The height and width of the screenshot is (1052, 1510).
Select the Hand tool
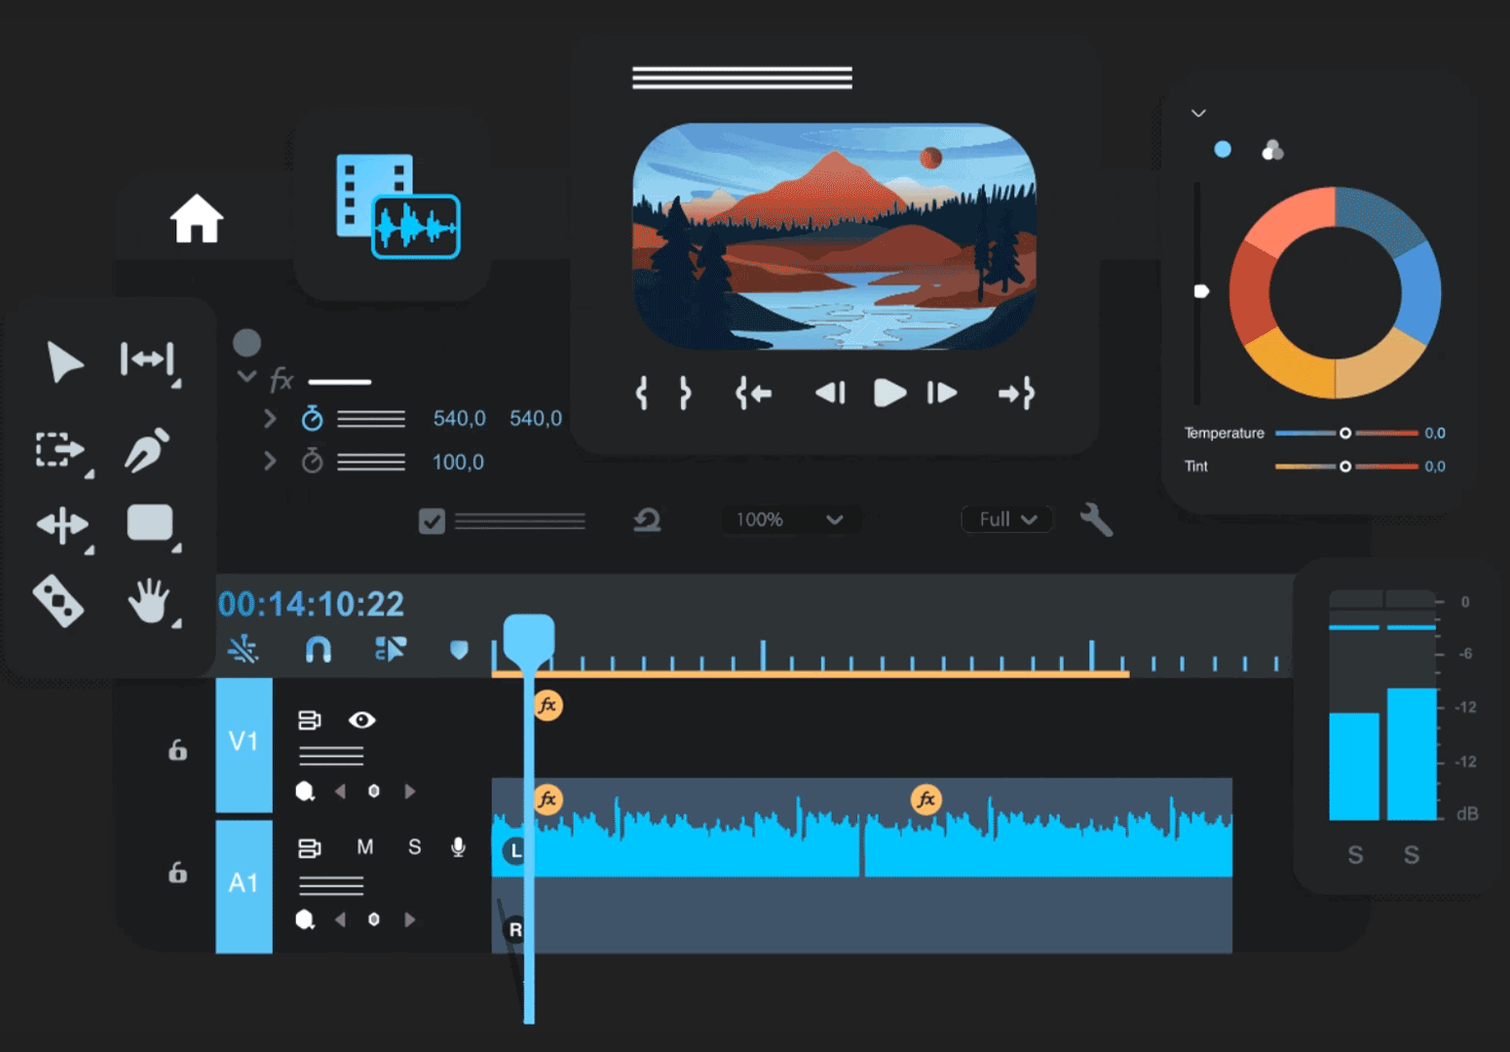point(149,600)
